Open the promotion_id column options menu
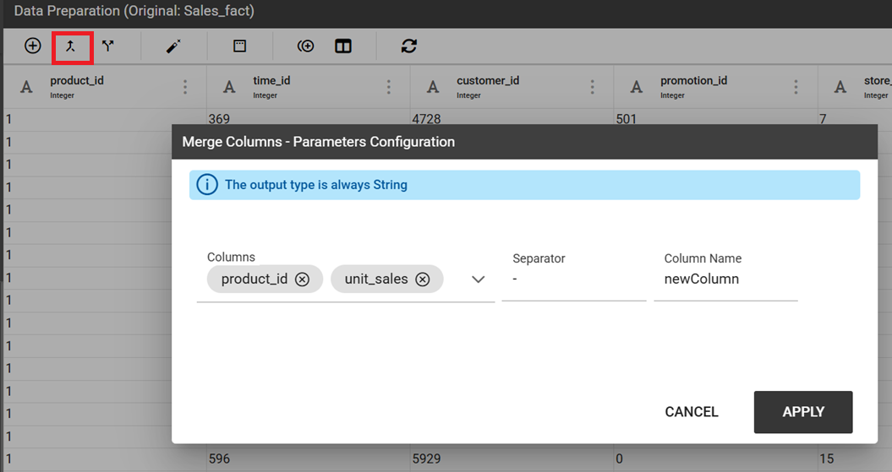This screenshot has width=892, height=472. 796,87
